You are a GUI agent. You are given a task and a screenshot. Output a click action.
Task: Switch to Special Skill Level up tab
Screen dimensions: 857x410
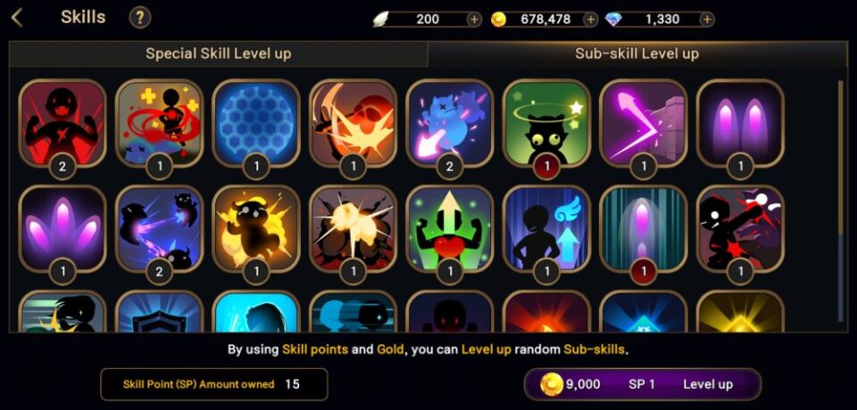point(218,53)
